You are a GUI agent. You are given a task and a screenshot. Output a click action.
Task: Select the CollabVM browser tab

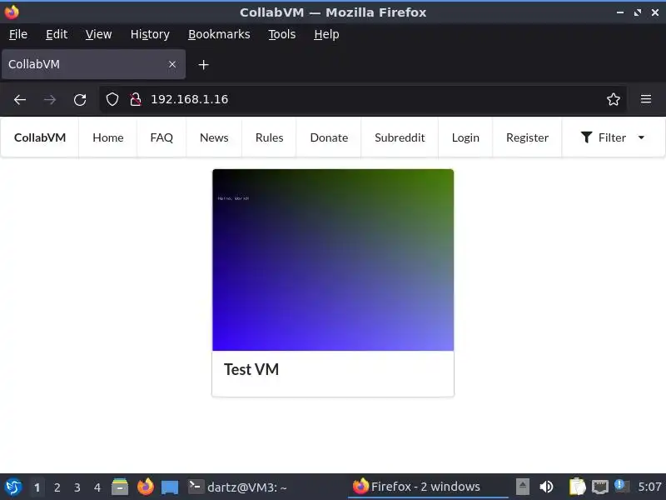click(x=93, y=64)
